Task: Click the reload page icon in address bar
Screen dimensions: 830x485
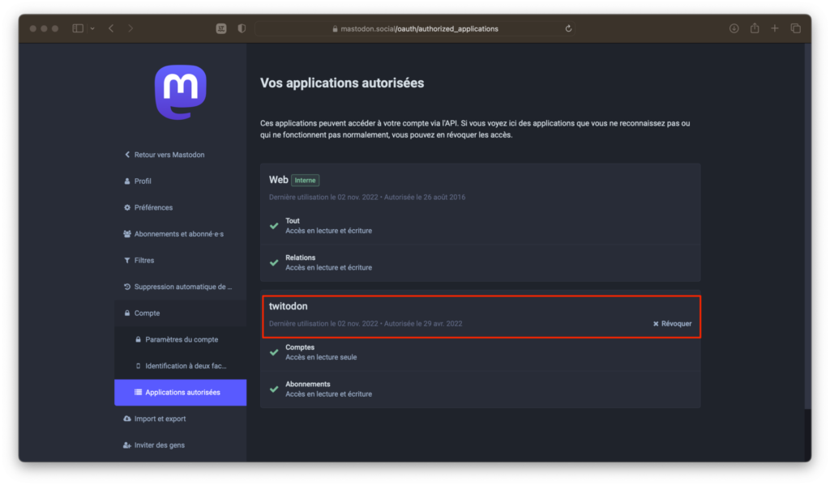Action: [x=568, y=28]
